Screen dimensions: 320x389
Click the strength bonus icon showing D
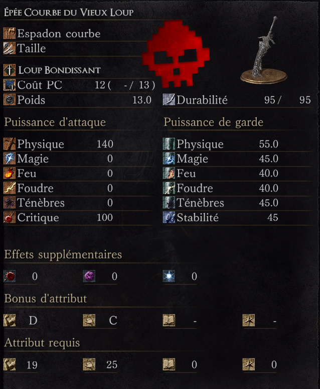(10, 320)
